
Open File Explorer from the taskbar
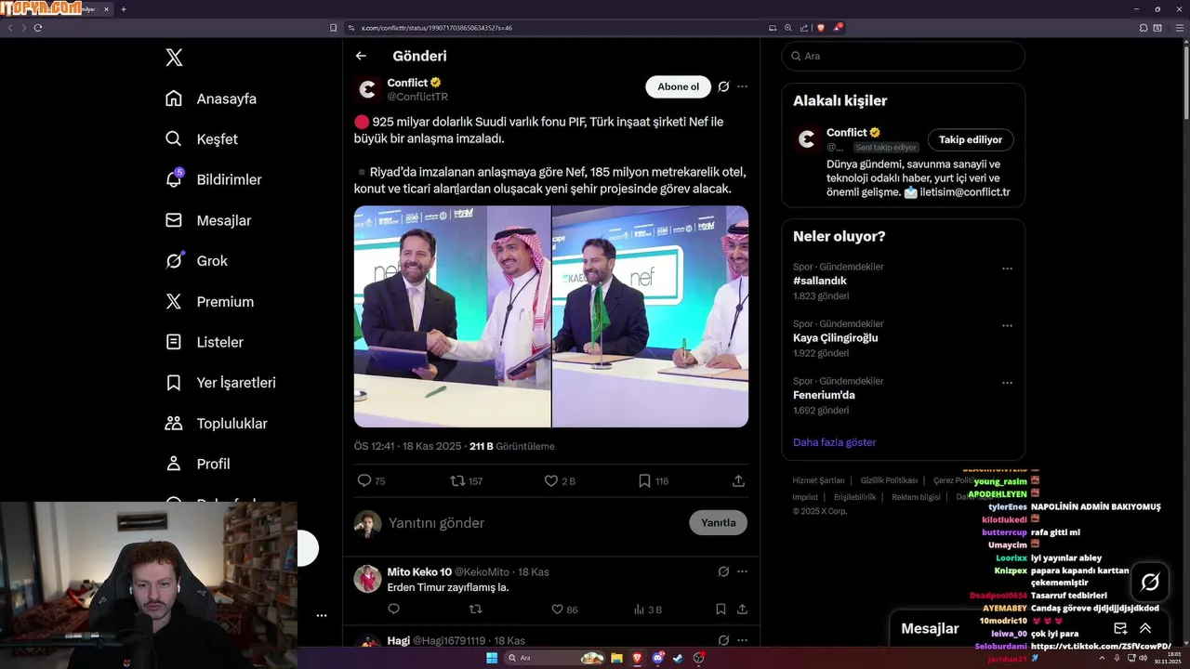(x=616, y=658)
